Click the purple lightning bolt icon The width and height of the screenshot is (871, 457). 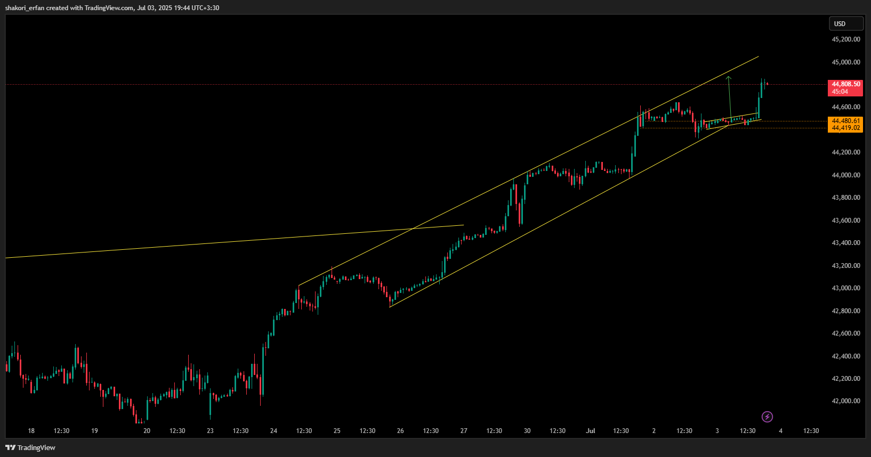(767, 417)
